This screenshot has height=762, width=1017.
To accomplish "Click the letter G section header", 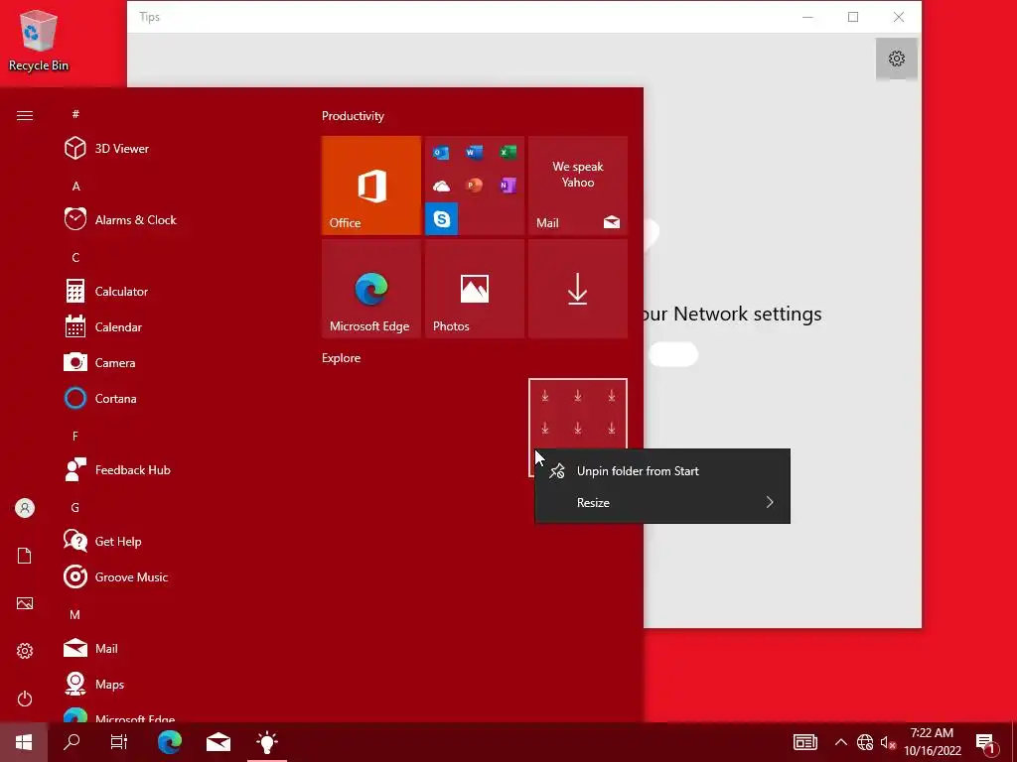I will (75, 507).
